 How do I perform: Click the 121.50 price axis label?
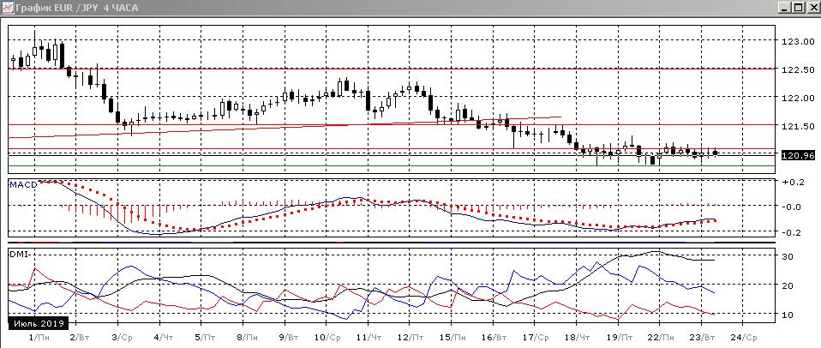tap(798, 126)
